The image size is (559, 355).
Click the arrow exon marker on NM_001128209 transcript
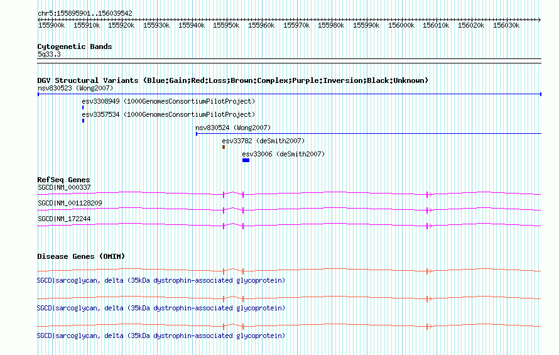(x=429, y=210)
